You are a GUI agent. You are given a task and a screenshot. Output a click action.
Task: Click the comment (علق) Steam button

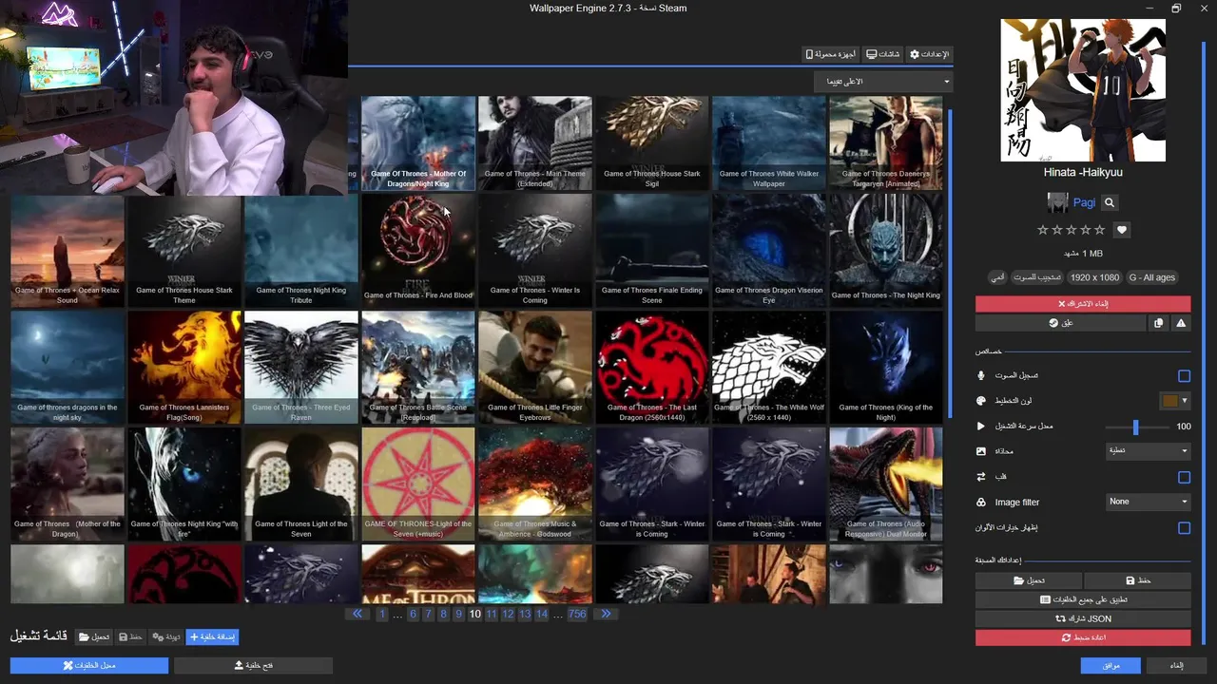[x=1060, y=323]
